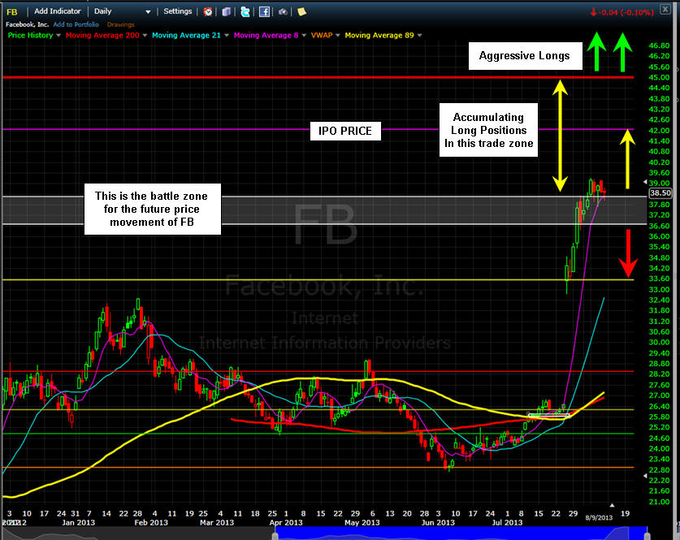
Task: Click the 42.00 price axis label
Action: tap(659, 131)
